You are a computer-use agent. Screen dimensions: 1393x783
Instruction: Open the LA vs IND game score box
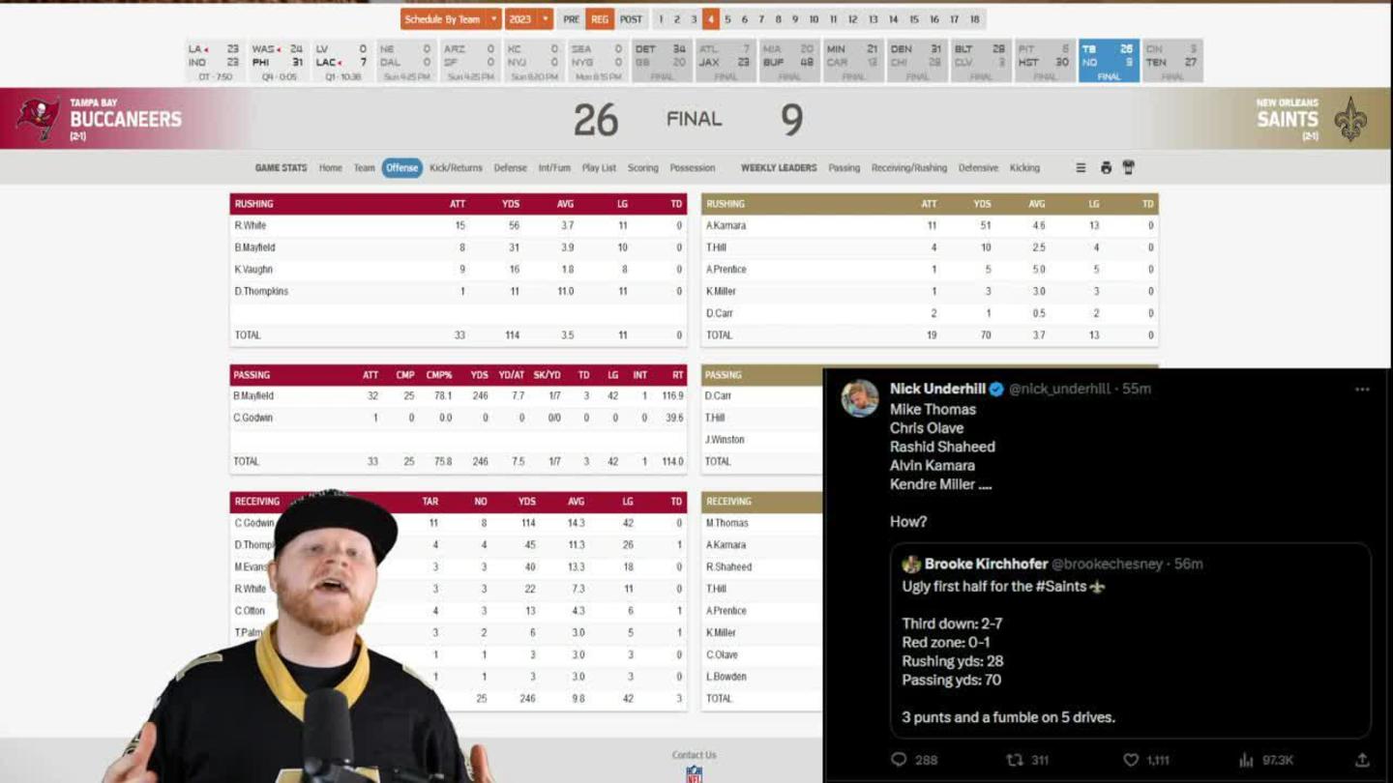coord(214,61)
